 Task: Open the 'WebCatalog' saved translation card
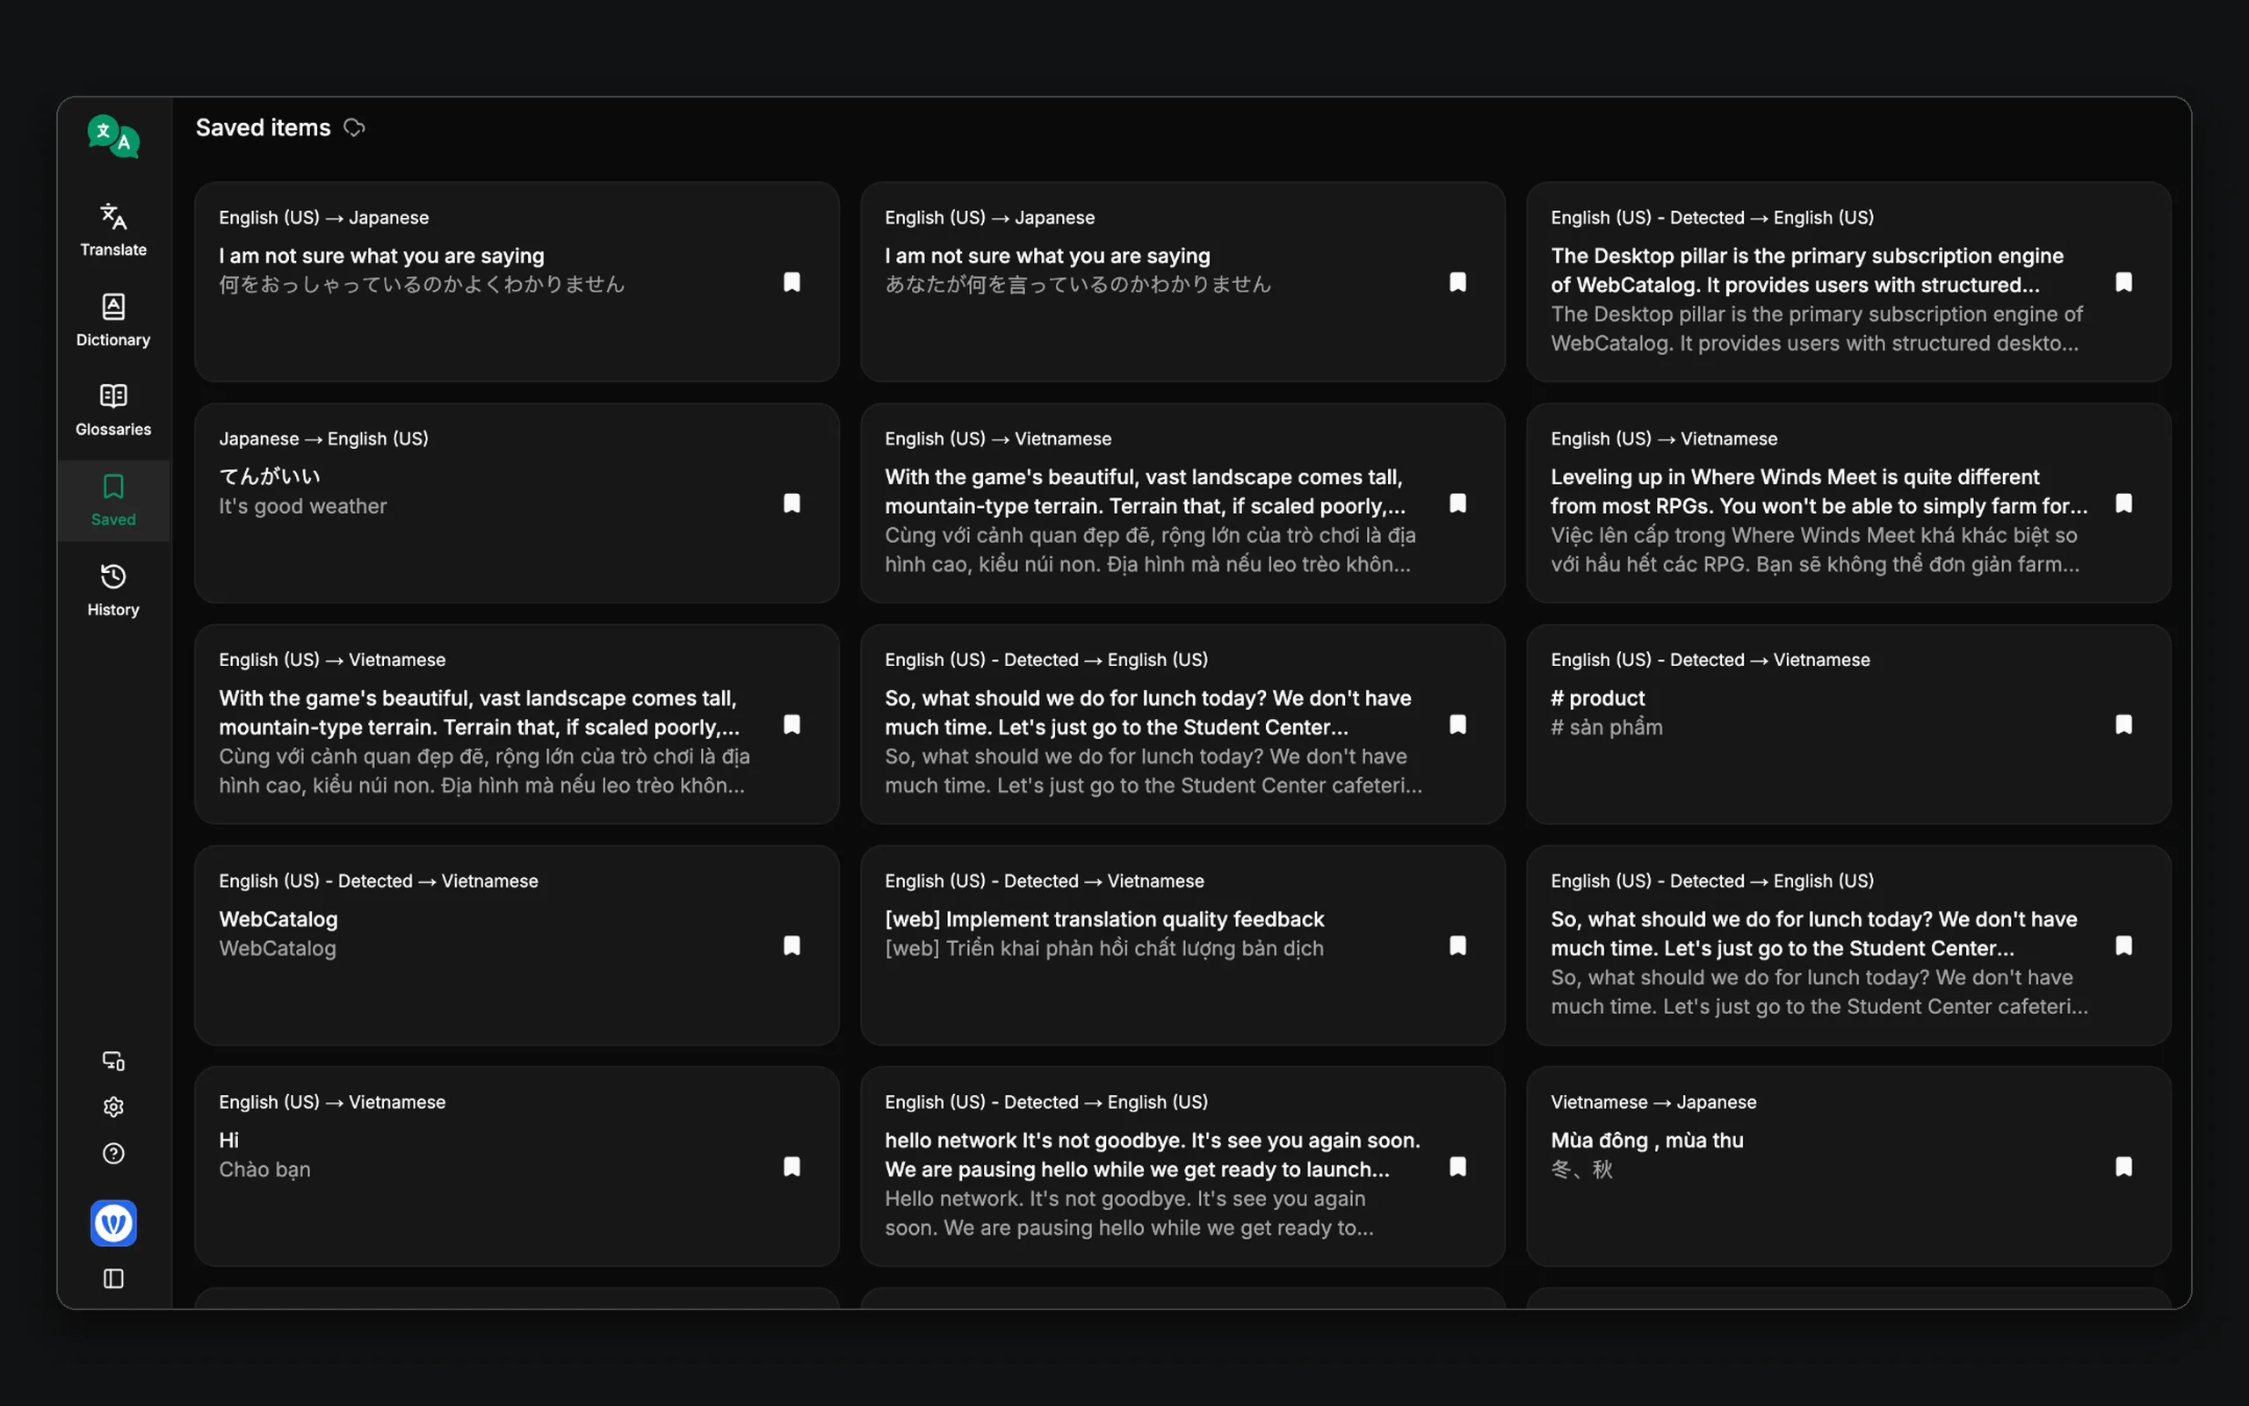pos(517,945)
